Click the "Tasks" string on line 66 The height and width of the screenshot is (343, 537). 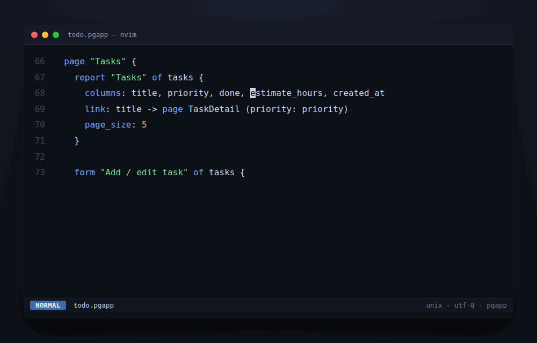tap(108, 62)
